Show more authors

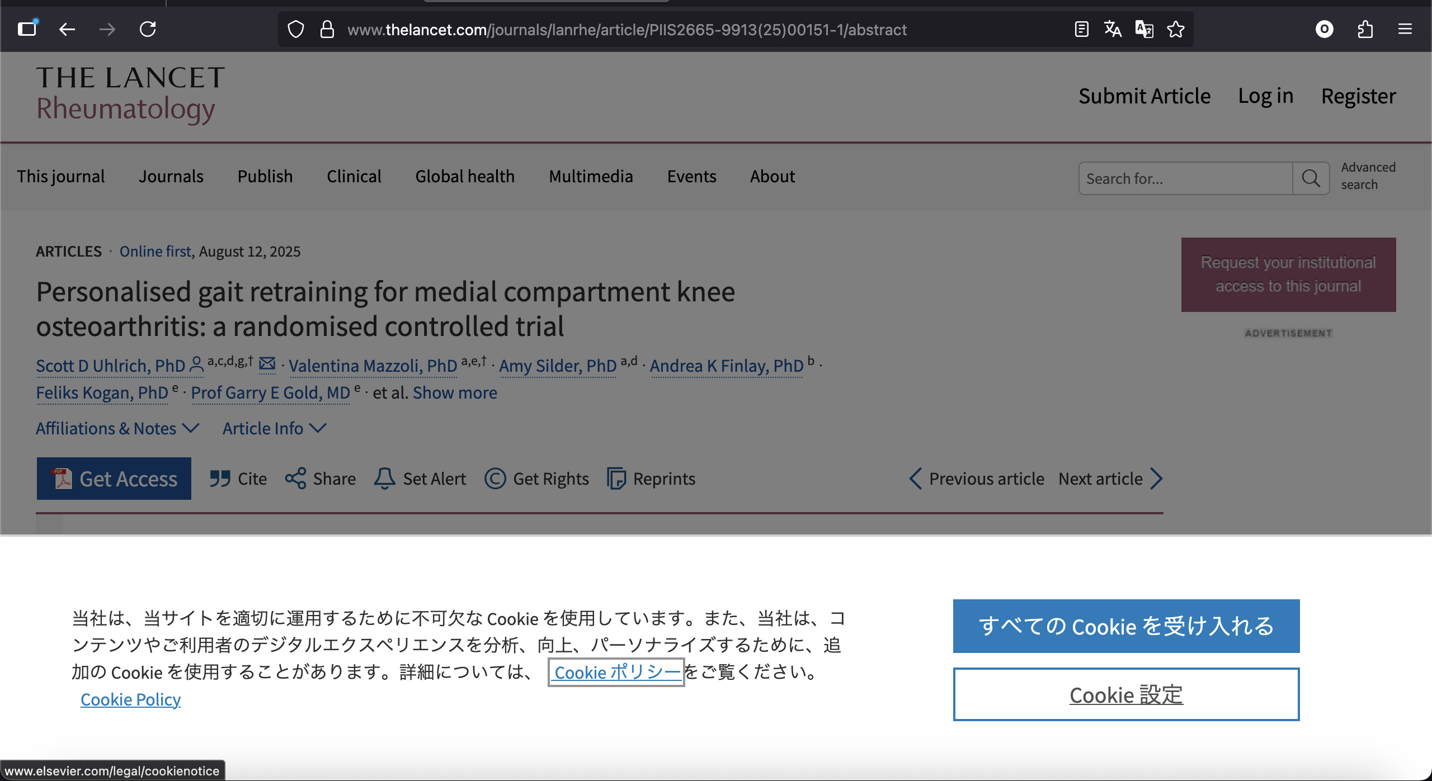(x=455, y=393)
